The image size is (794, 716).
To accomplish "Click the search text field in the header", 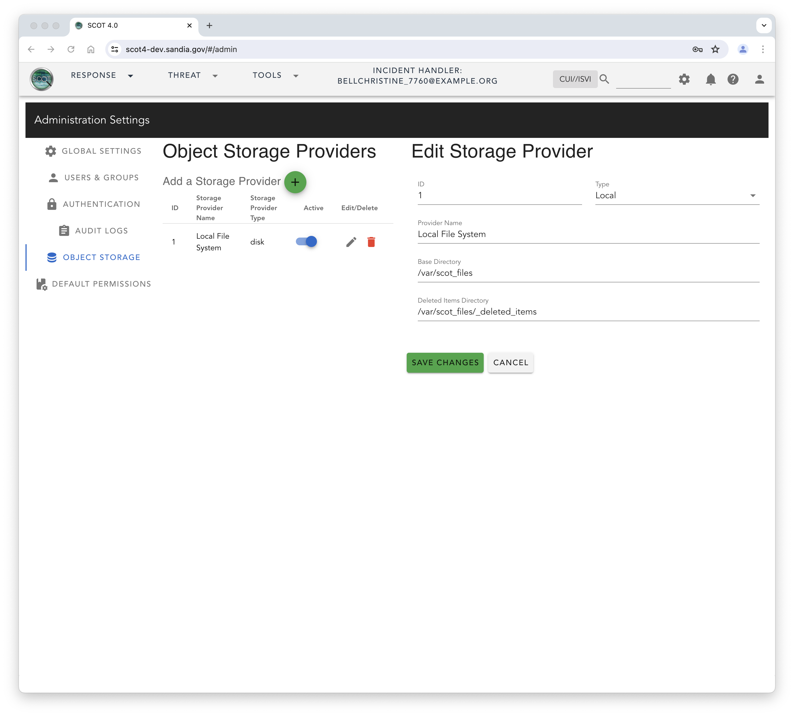I will pos(643,80).
